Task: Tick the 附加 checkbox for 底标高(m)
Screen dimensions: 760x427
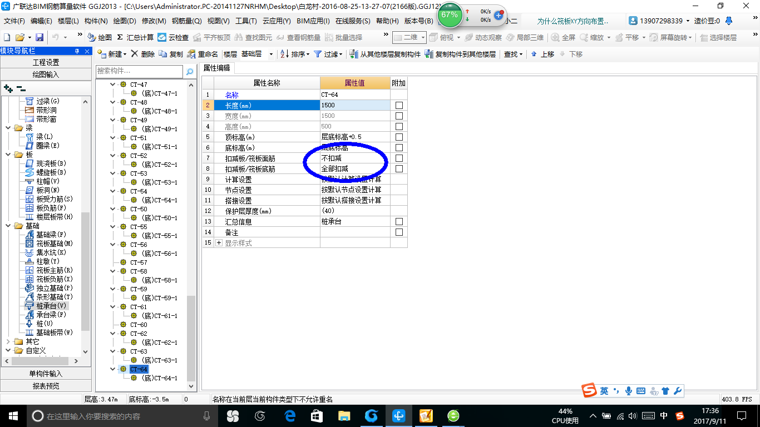Action: click(x=399, y=147)
